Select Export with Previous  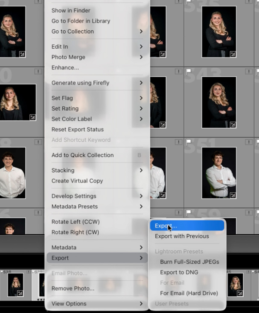(187, 236)
